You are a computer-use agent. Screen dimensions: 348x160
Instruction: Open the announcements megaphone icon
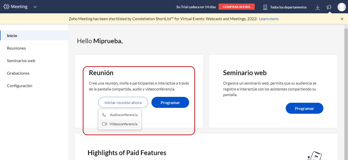pos(329,7)
